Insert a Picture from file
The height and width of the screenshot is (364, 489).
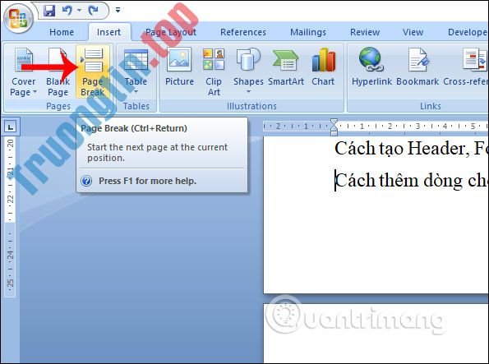pos(179,67)
